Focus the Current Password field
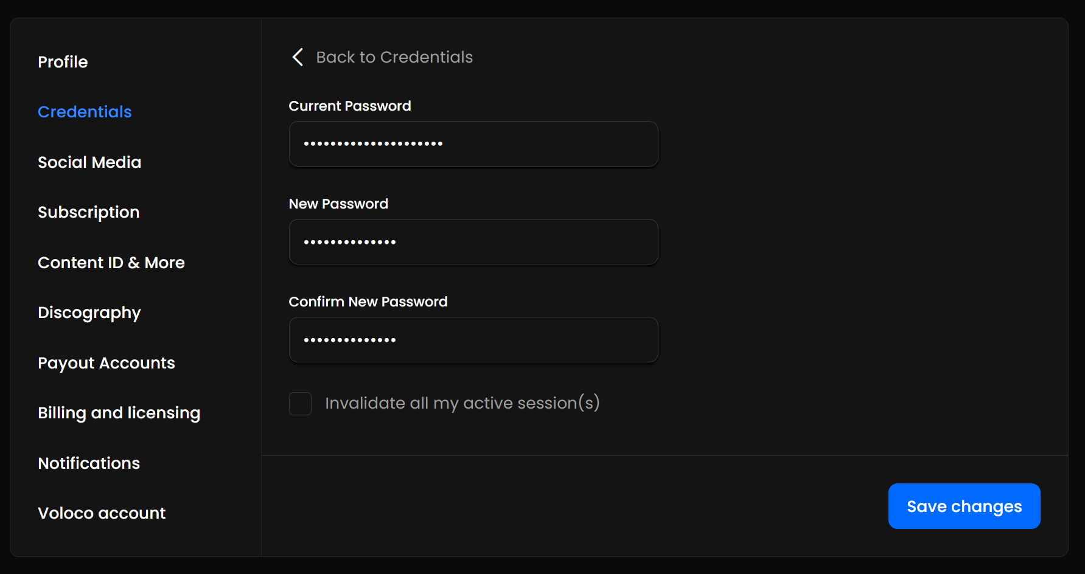Screen dimensions: 1085x574 473,144
